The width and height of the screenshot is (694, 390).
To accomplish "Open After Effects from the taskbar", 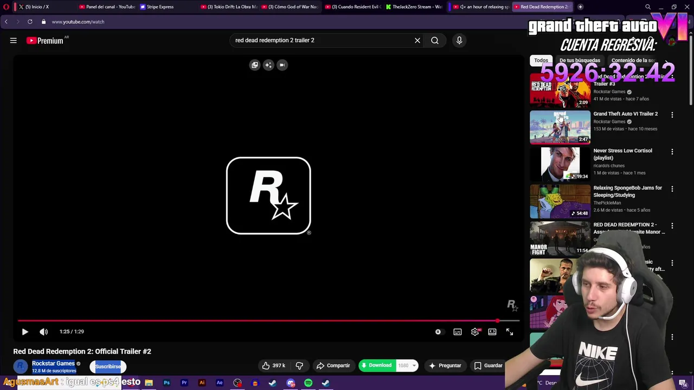I will [220, 383].
